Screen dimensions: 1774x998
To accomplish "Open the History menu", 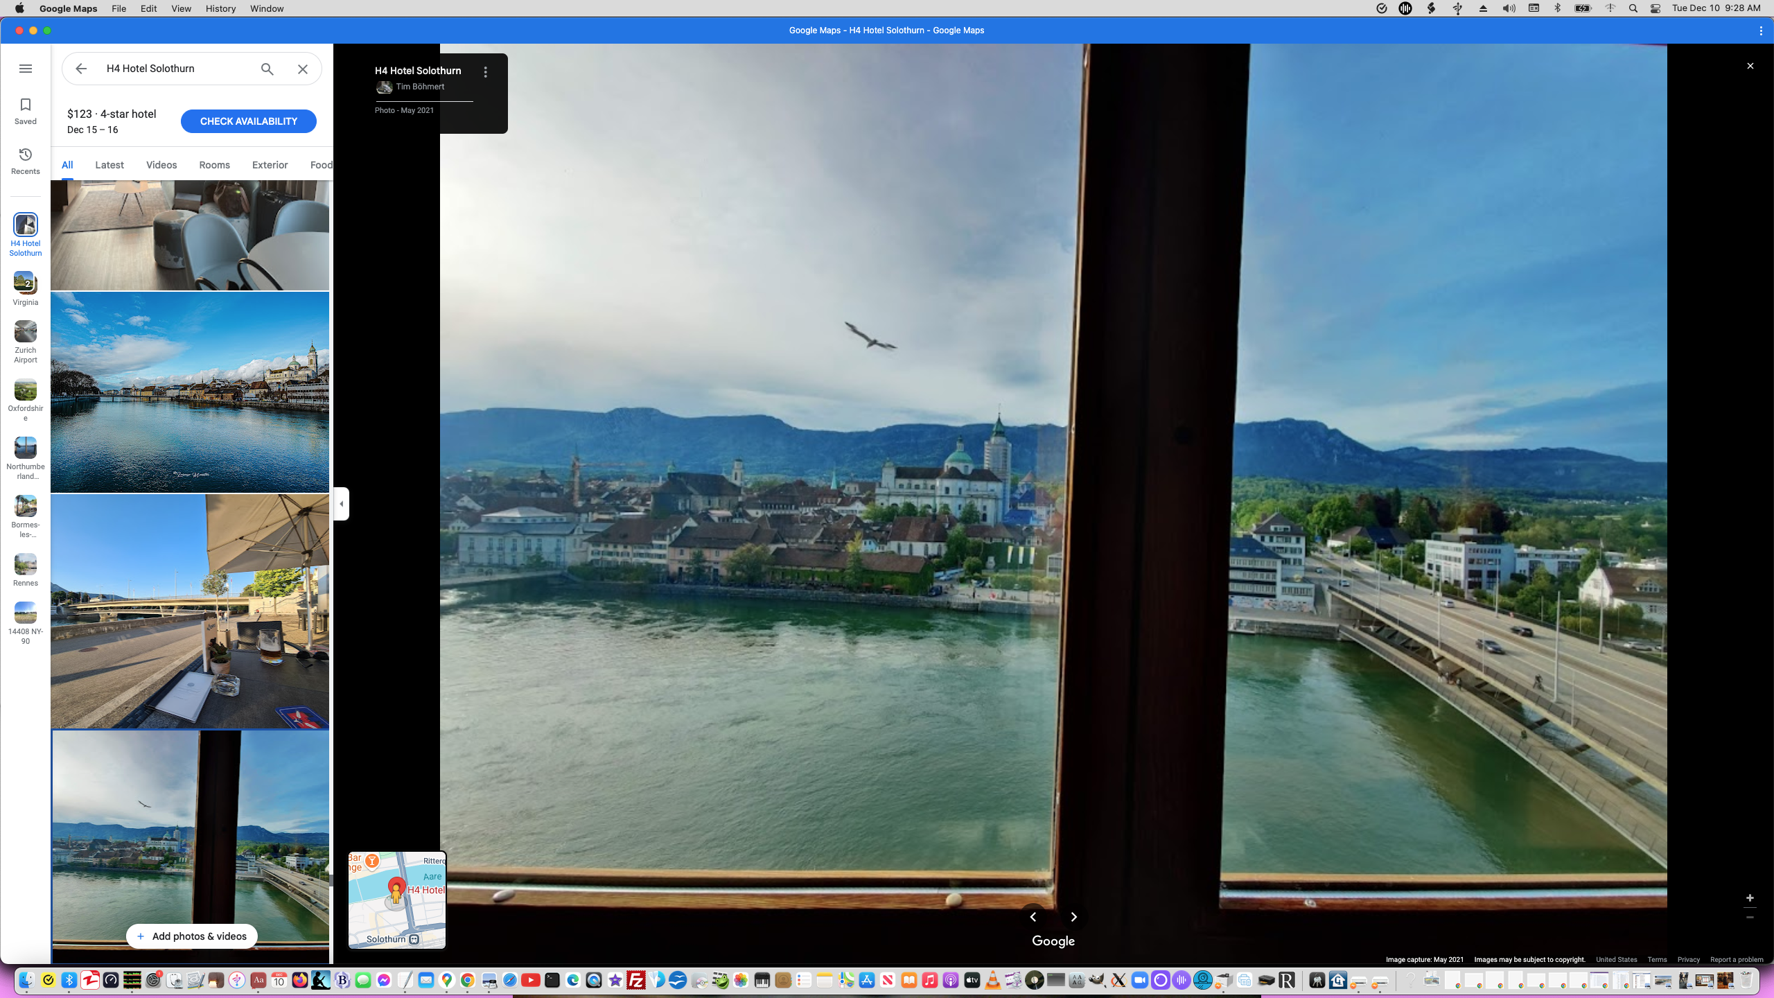I will coord(220,8).
